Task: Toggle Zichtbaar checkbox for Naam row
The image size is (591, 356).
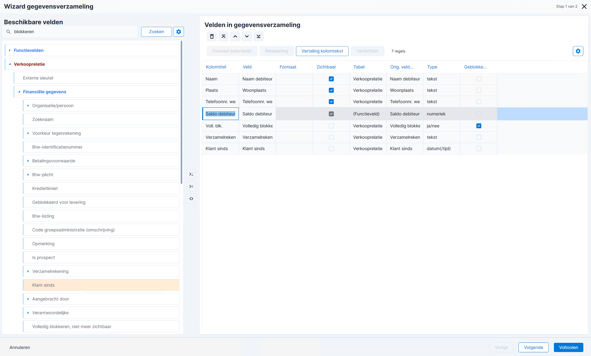Action: click(x=331, y=79)
